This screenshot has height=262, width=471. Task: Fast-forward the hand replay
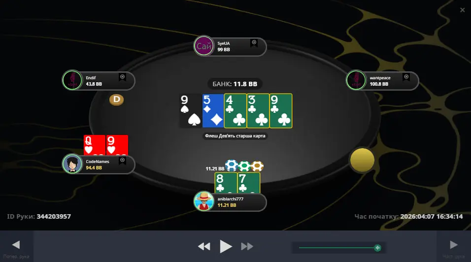click(x=247, y=246)
